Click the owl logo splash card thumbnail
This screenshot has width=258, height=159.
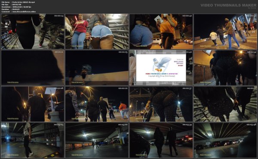coord(161,68)
